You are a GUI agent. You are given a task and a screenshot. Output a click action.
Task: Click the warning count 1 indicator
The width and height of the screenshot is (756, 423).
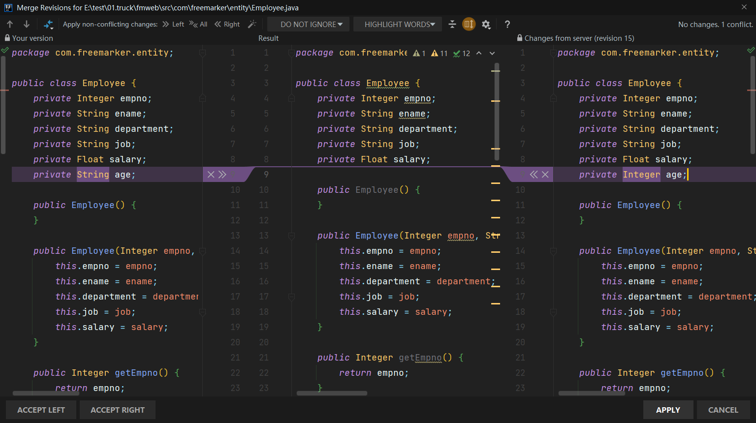tap(419, 53)
